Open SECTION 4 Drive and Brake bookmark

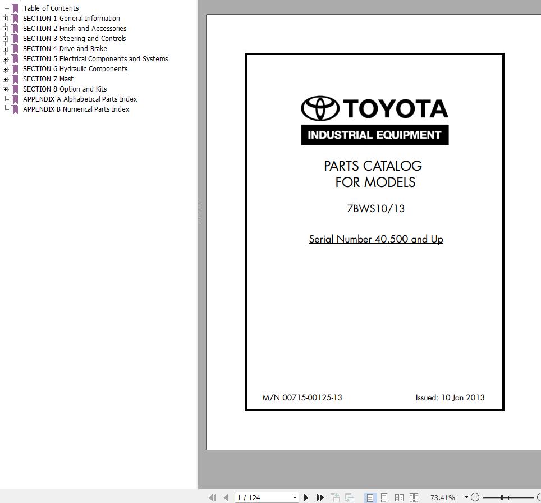click(x=65, y=49)
